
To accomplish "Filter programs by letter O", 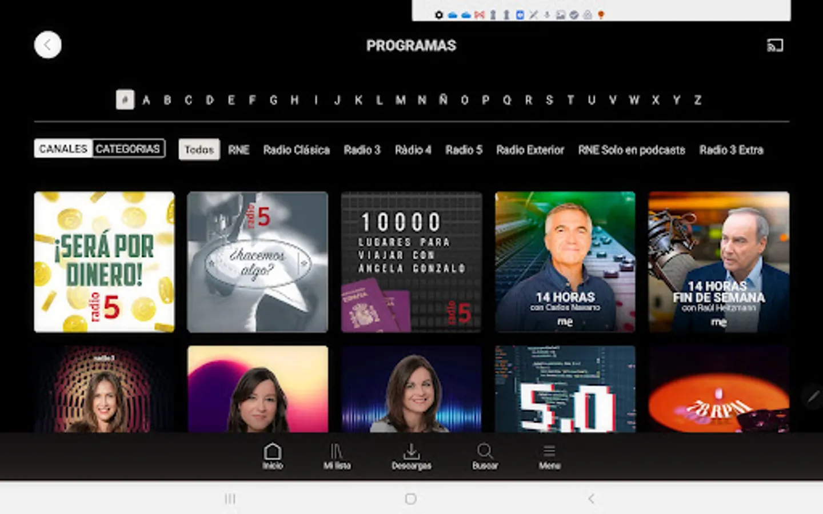I will coord(465,100).
